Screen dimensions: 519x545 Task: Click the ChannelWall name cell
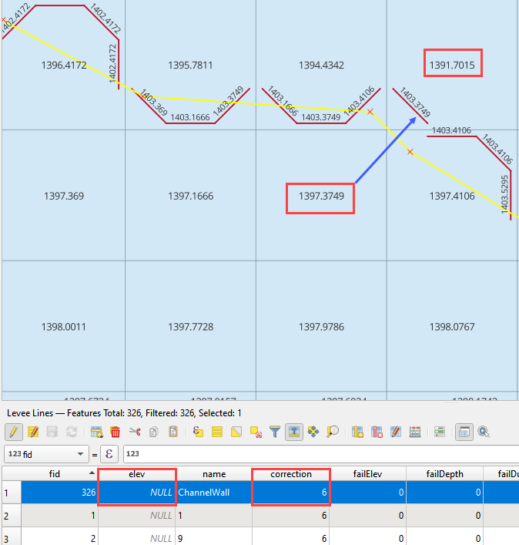[213, 492]
